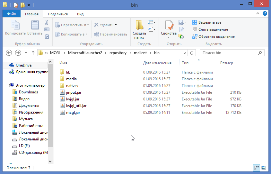Select the jinput.jar file icon
271x174 pixels.
[62, 92]
